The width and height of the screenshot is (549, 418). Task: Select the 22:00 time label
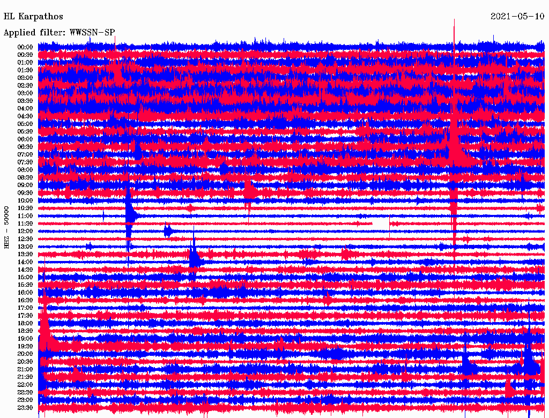coord(25,385)
